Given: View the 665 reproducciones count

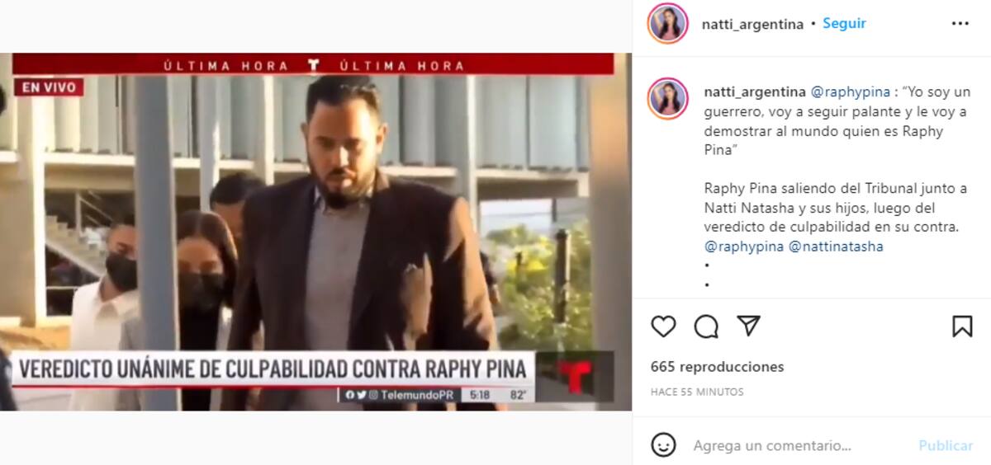Looking at the screenshot, I should 718,367.
